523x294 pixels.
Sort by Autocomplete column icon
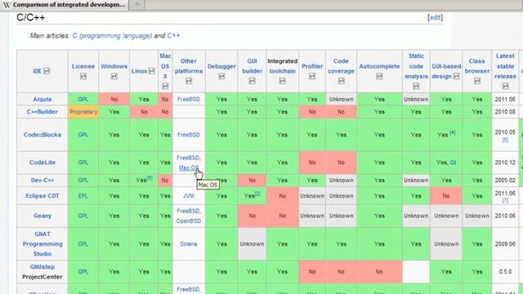[x=379, y=76]
